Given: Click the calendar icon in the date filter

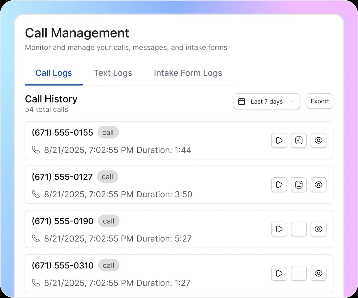Looking at the screenshot, I should coord(242,101).
